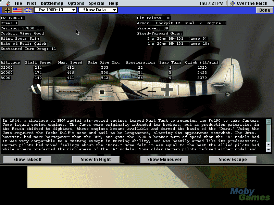This screenshot has height=205, width=274.
Task: Open the Pilot menu
Action: [32, 3]
